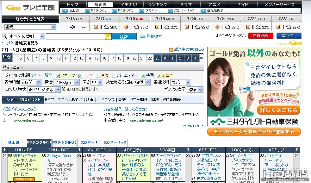Viewport: 311px width, 183px height.
Task: Open the 放送局名の追従 dropdown
Action: (142, 82)
